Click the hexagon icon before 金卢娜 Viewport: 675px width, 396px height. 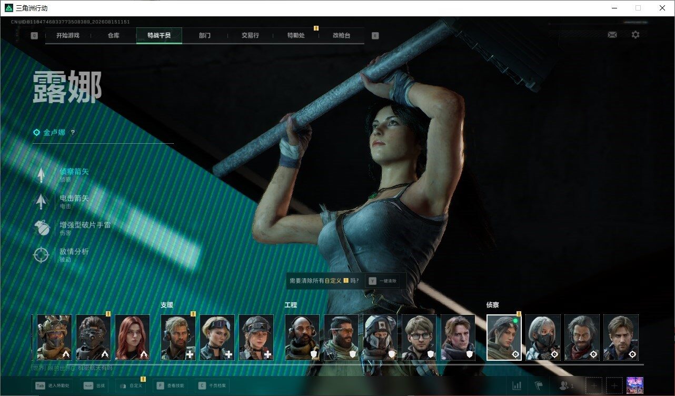coord(36,133)
